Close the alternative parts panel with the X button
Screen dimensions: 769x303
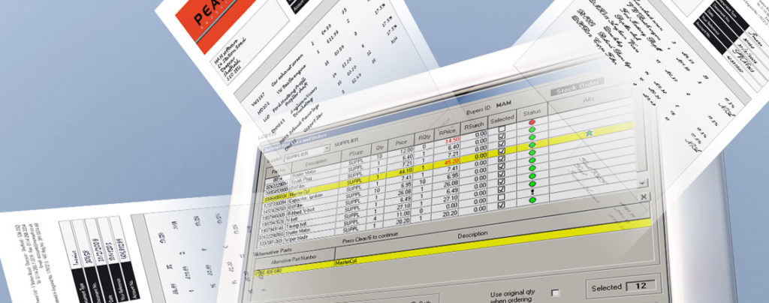pos(644,196)
